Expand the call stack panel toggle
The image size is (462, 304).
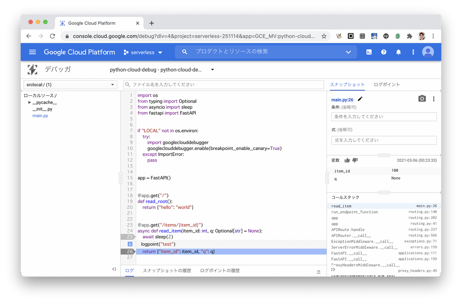point(333,270)
